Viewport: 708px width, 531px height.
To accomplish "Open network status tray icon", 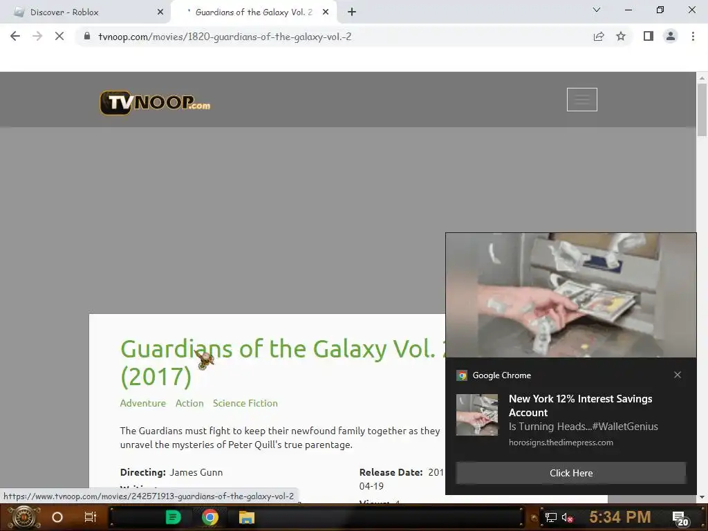I will coord(551,517).
